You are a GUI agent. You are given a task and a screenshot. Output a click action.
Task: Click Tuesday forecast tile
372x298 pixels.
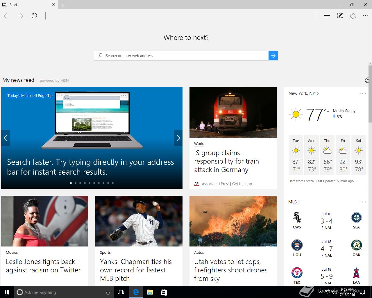point(296,155)
